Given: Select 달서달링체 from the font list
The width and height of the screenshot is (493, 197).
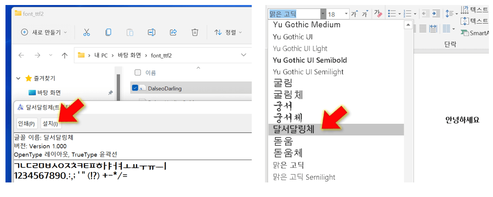Looking at the screenshot, I should click(x=336, y=130).
